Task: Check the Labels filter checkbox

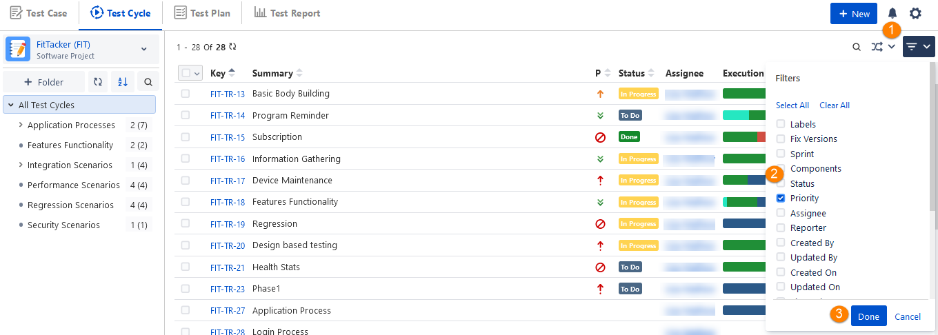Action: click(x=781, y=124)
